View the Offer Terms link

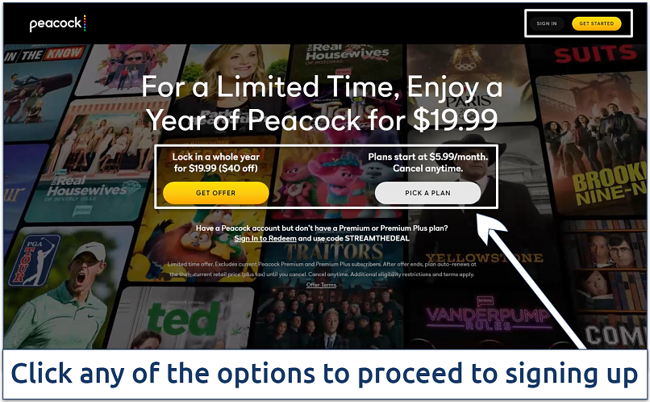point(321,285)
